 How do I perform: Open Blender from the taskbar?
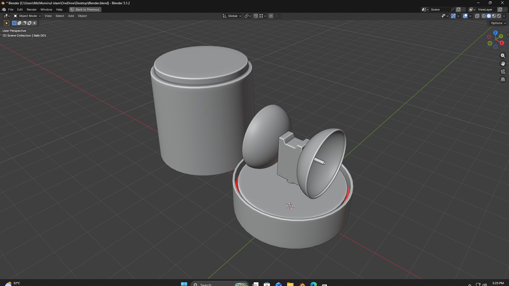point(302,284)
